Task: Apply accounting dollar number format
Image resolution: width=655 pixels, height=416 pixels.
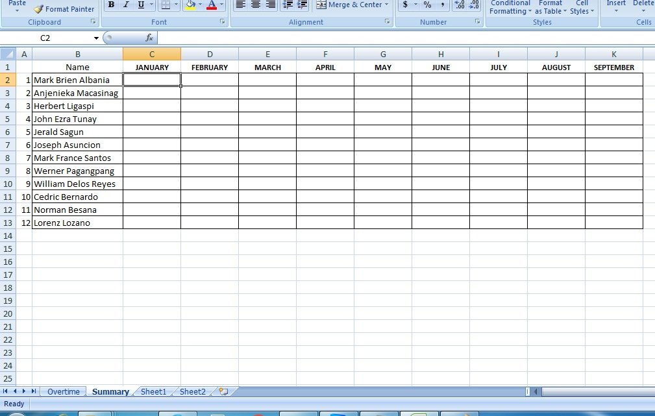Action: (x=406, y=5)
